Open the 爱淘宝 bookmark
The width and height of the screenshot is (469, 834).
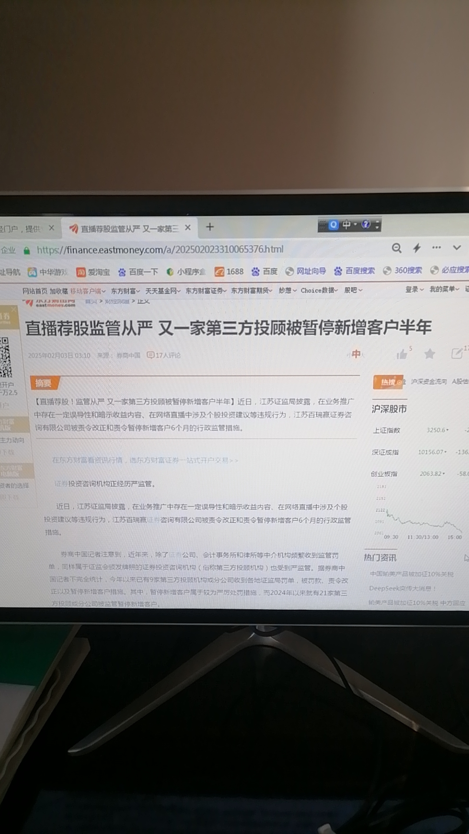click(x=93, y=272)
